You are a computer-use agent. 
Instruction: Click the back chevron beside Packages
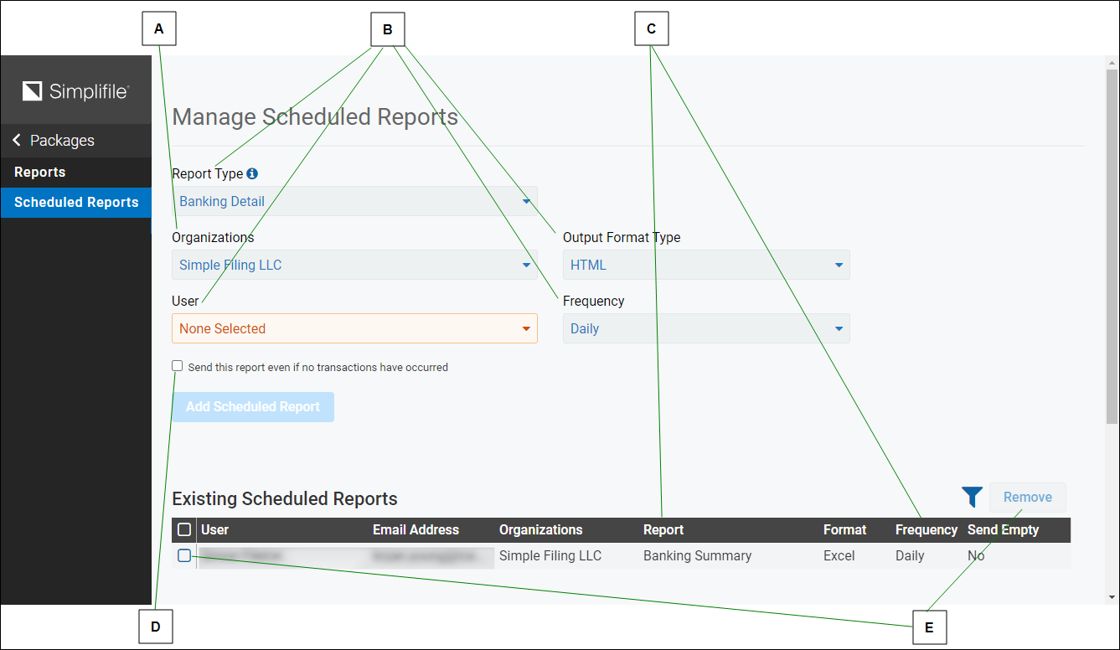(15, 140)
